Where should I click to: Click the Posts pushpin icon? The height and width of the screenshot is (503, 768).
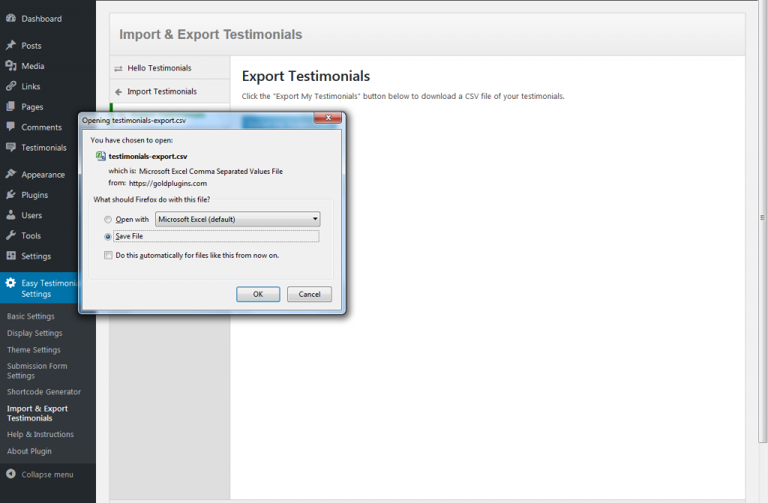click(10, 46)
